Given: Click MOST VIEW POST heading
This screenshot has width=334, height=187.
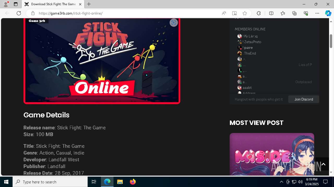Looking at the screenshot, I should pos(257,123).
